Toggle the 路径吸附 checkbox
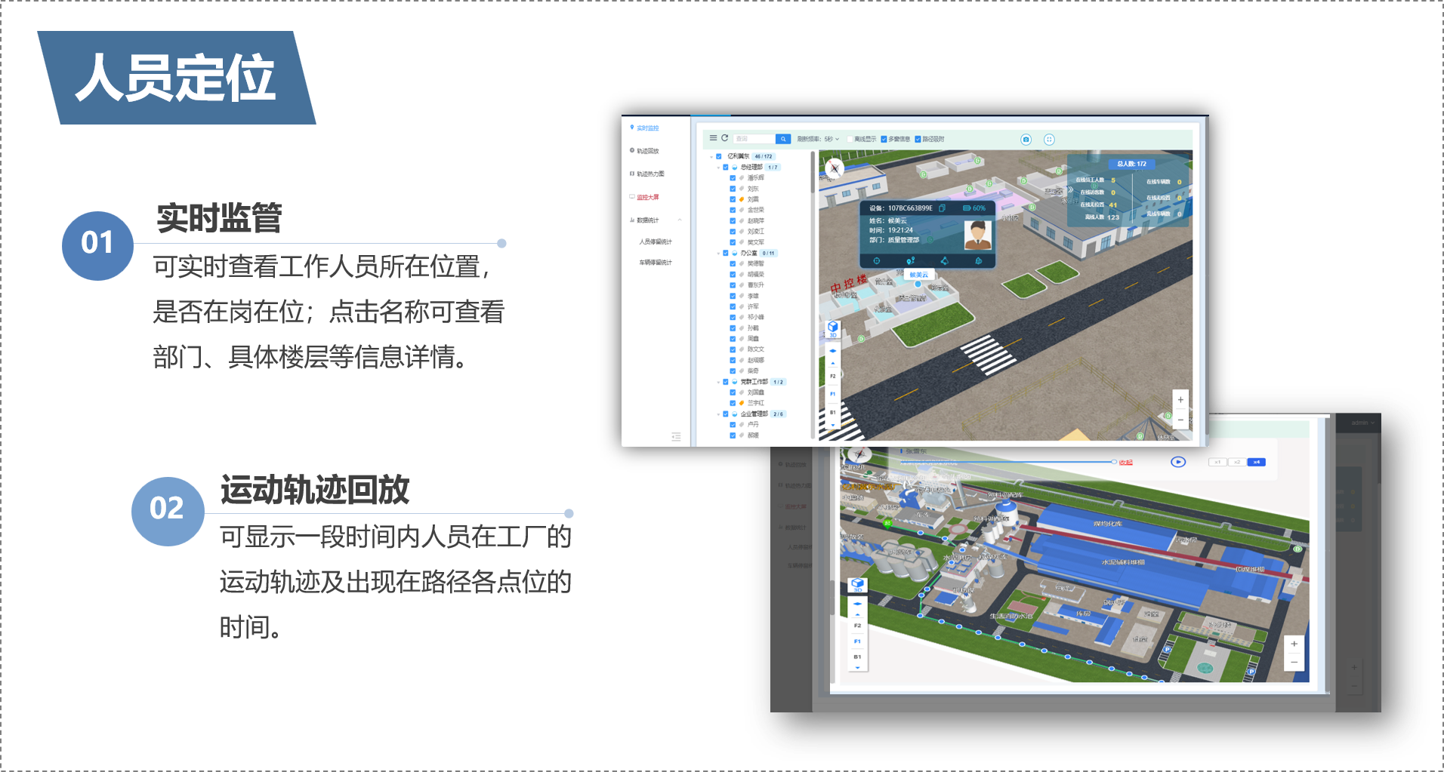1444x772 pixels. pyautogui.click(x=918, y=139)
